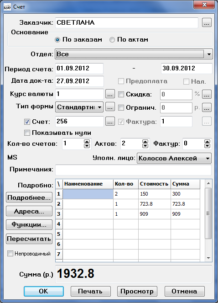Click Дата док-та field 27.09.2012
The width and height of the screenshot is (218, 303).
79,81
